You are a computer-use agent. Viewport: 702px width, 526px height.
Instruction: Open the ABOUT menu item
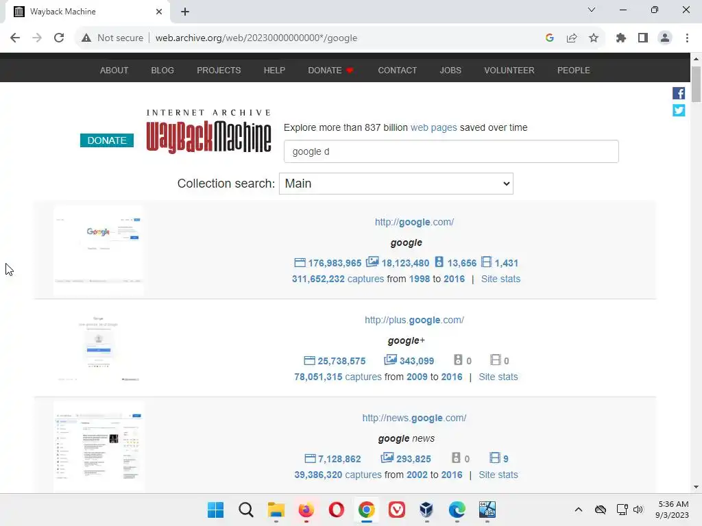coord(114,71)
